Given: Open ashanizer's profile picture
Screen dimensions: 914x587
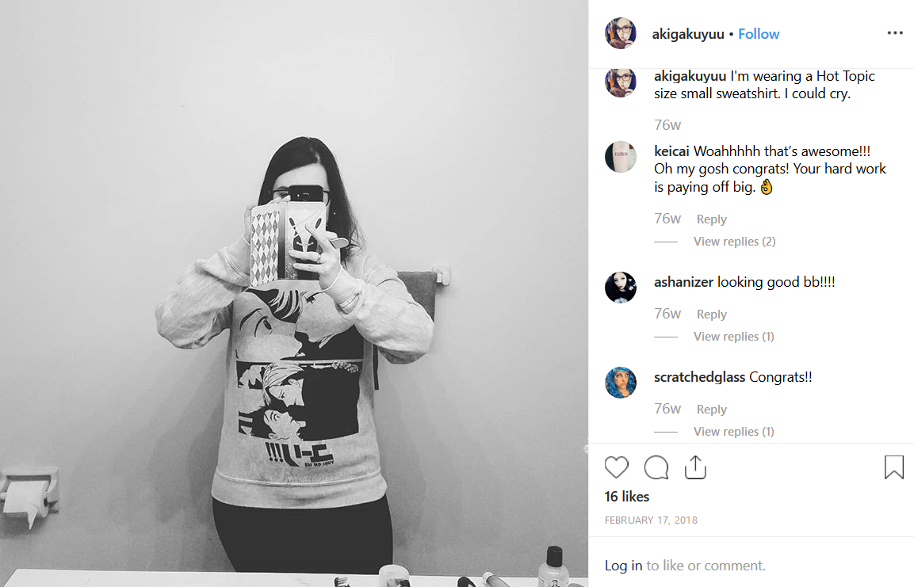Looking at the screenshot, I should click(621, 287).
